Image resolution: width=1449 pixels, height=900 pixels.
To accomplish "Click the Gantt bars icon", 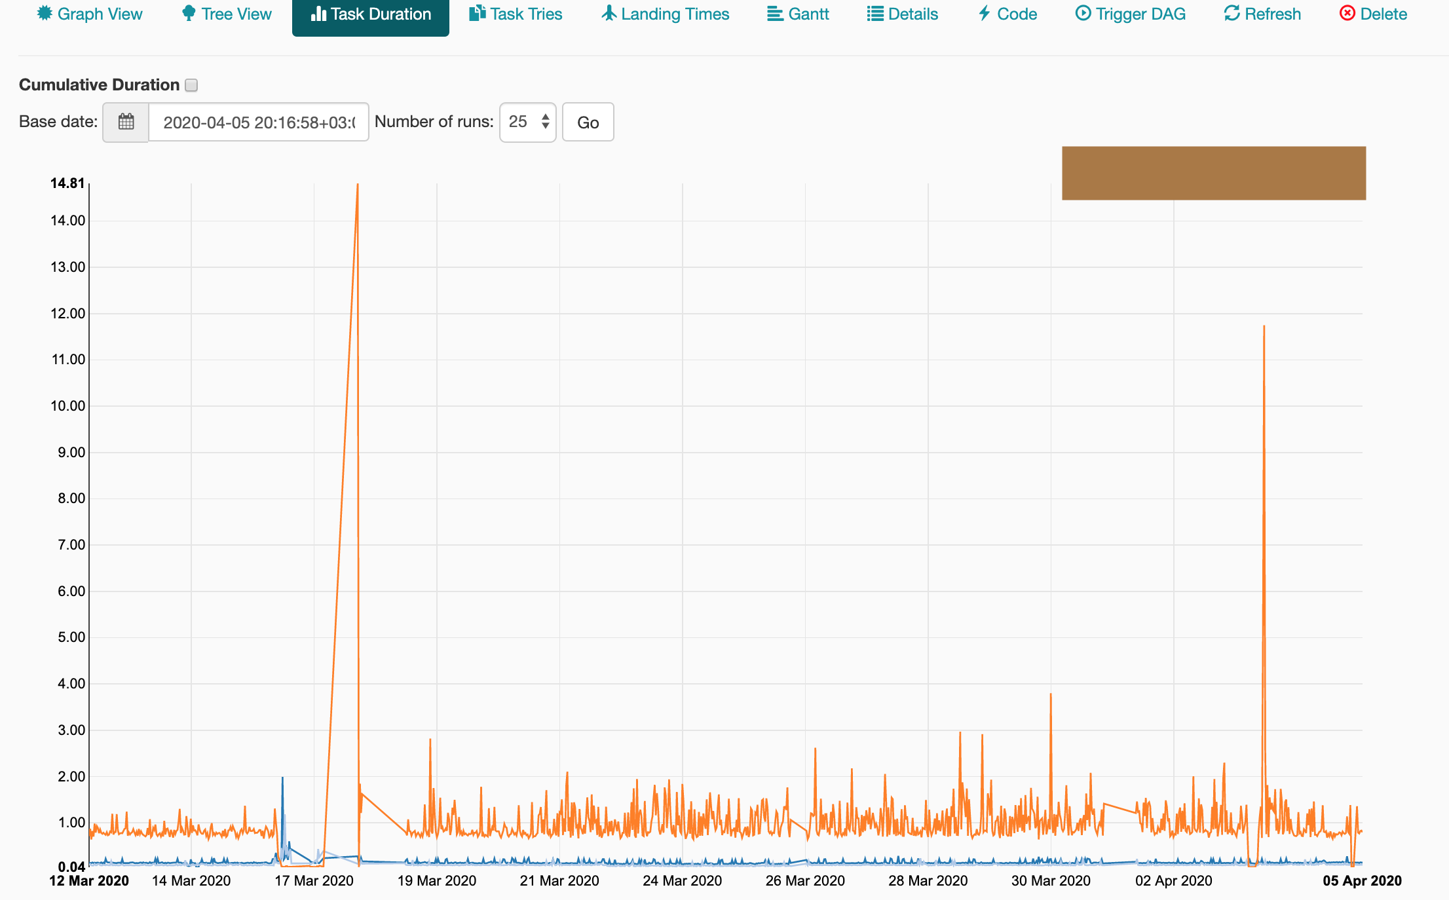I will click(x=775, y=14).
